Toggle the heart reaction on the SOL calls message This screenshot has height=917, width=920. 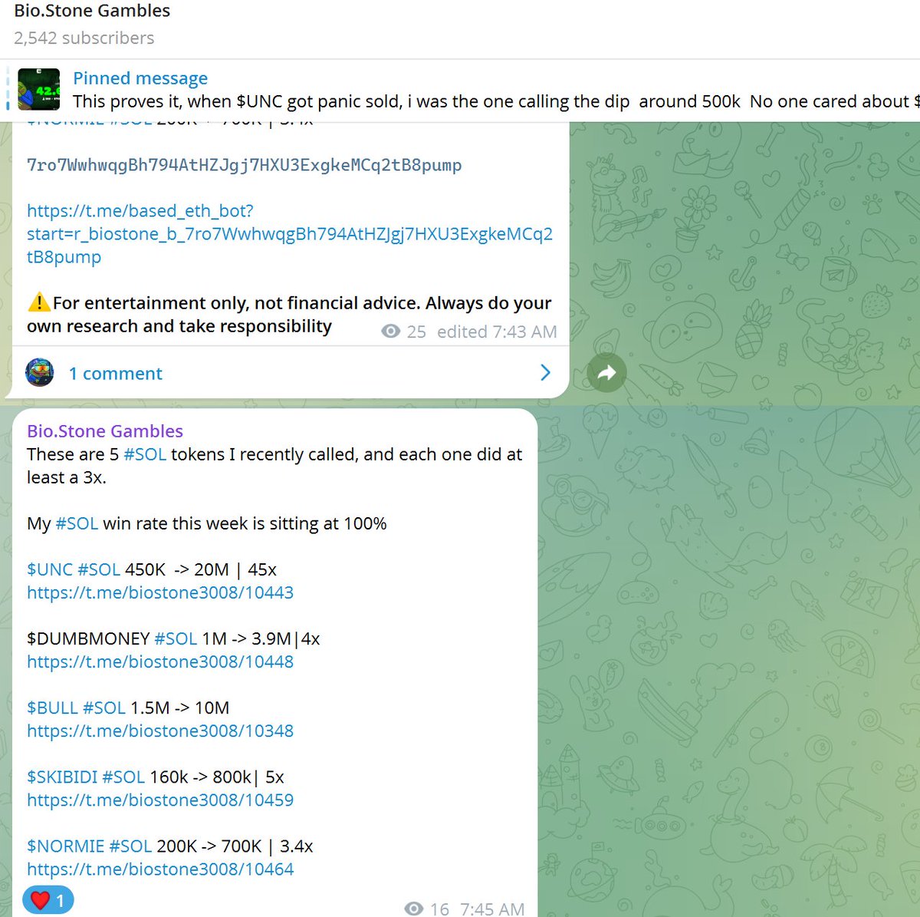click(x=48, y=899)
